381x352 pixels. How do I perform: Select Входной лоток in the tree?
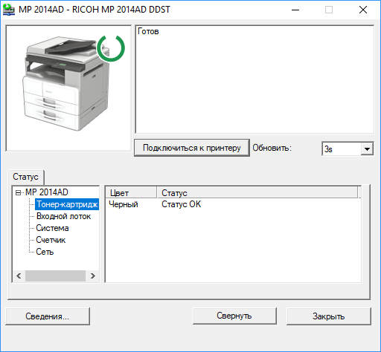coord(63,216)
